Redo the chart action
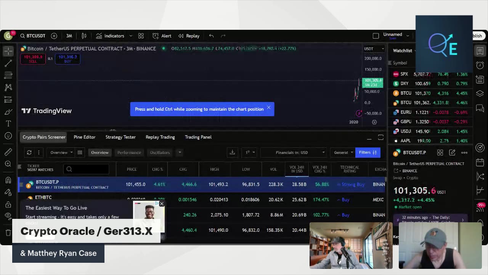 point(223,36)
